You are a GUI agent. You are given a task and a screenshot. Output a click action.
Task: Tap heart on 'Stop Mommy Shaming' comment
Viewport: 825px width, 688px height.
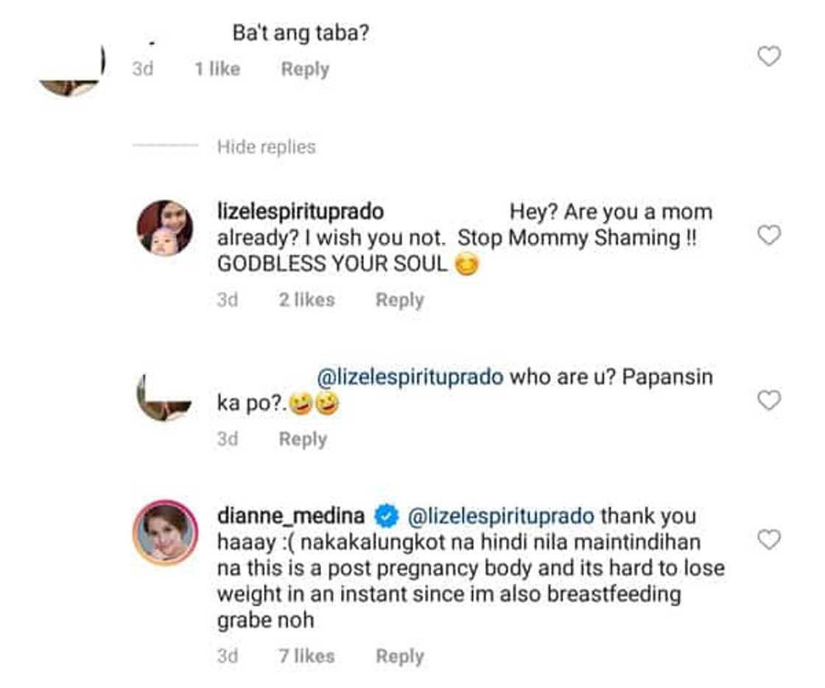[x=769, y=235]
